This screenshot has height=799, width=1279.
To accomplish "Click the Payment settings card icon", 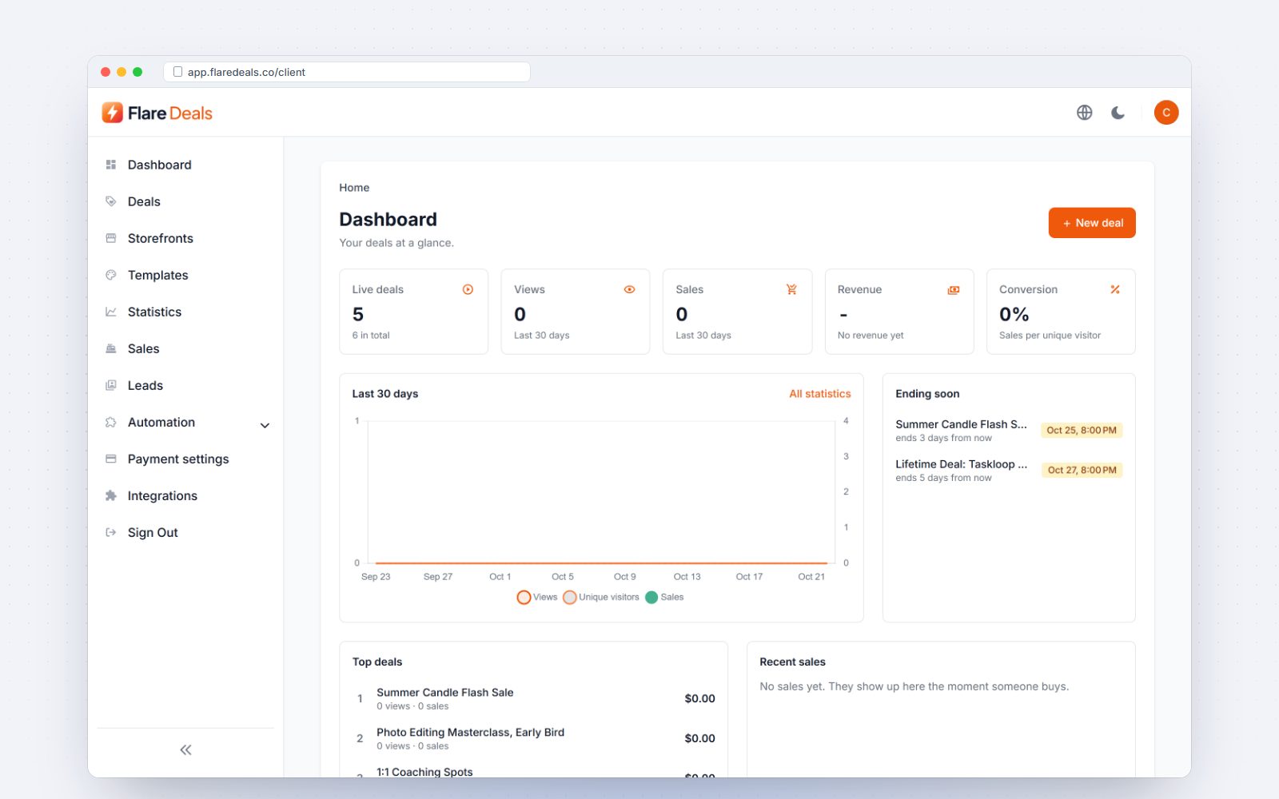I will [x=111, y=459].
